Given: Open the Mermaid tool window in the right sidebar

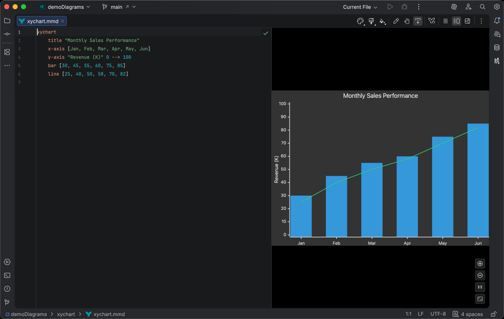Looking at the screenshot, I should 497,61.
